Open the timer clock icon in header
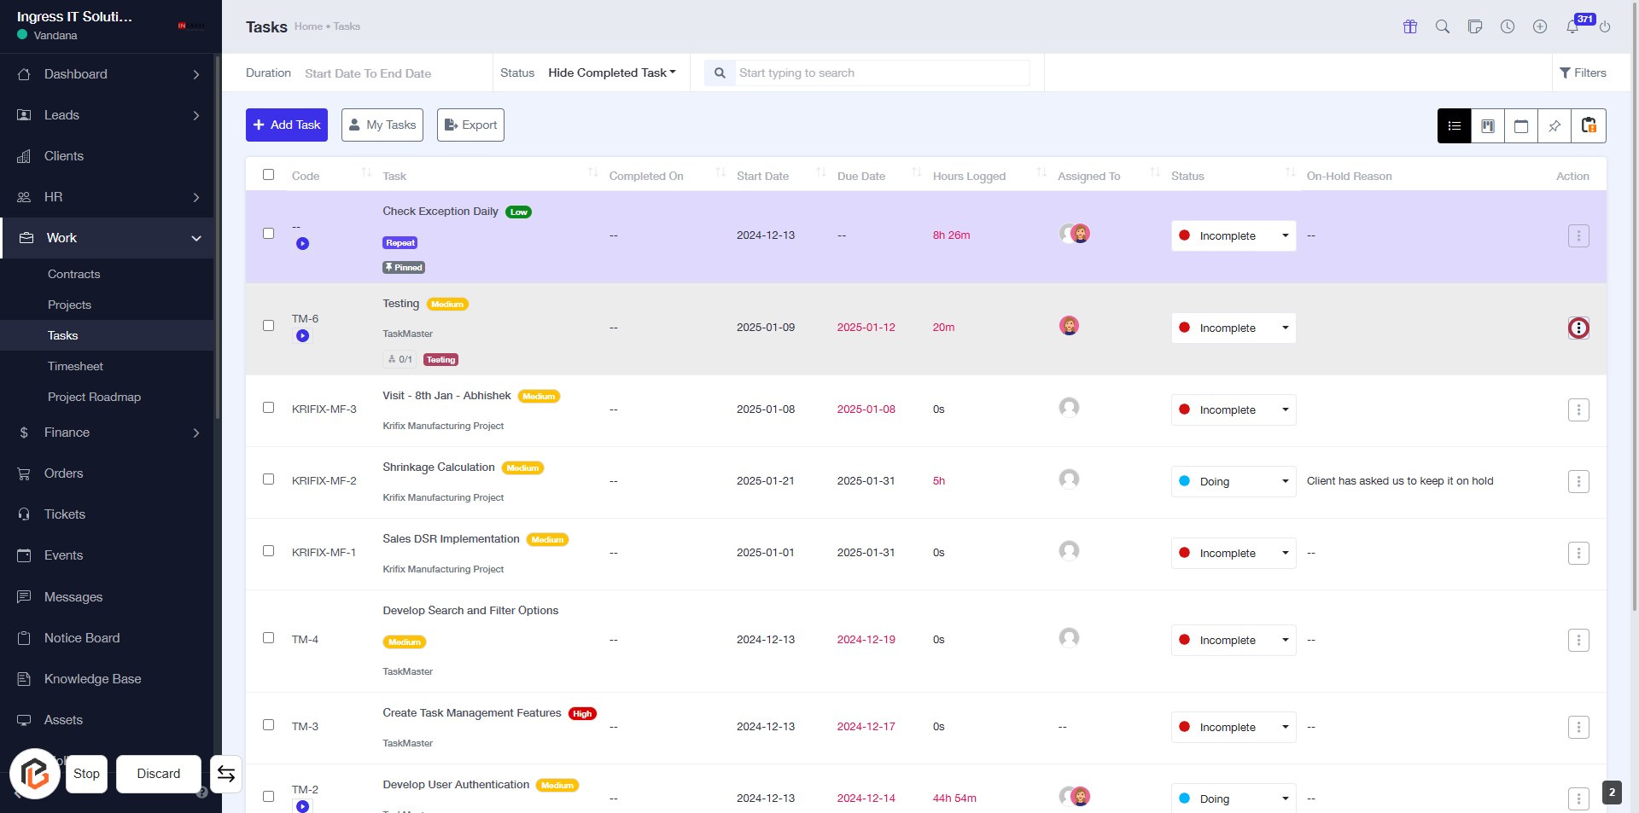Viewport: 1639px width, 813px height. pyautogui.click(x=1508, y=26)
